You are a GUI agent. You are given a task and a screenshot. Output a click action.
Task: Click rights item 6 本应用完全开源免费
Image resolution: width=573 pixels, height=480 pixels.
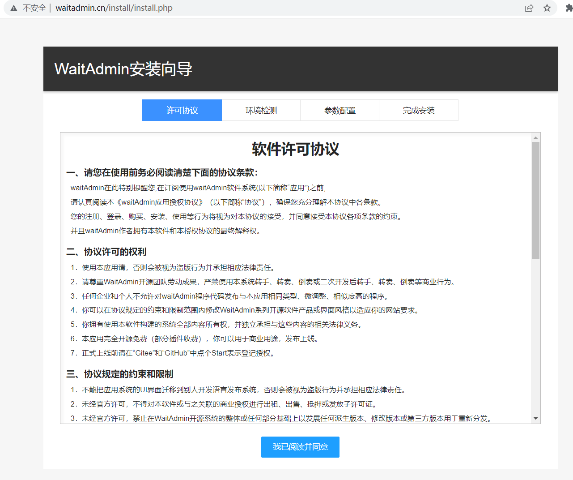click(x=196, y=339)
